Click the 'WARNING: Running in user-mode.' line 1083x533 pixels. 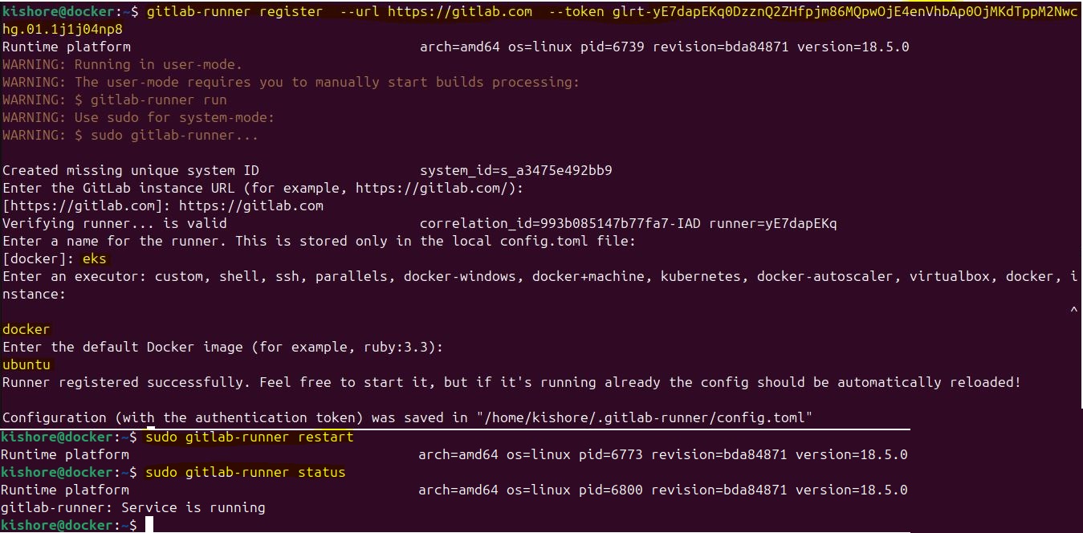coord(122,64)
